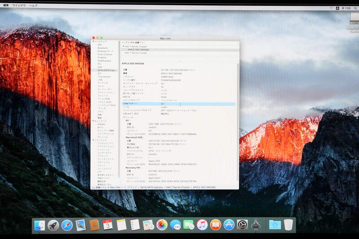Image resolution: width=359 pixels, height=239 pixels.
Task: Click the split divider handle below device tree
Action: [180, 61]
